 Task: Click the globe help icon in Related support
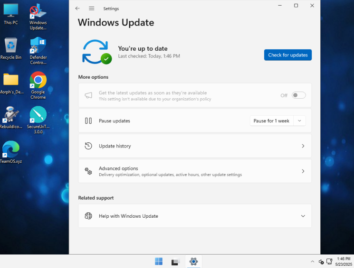pyautogui.click(x=88, y=216)
